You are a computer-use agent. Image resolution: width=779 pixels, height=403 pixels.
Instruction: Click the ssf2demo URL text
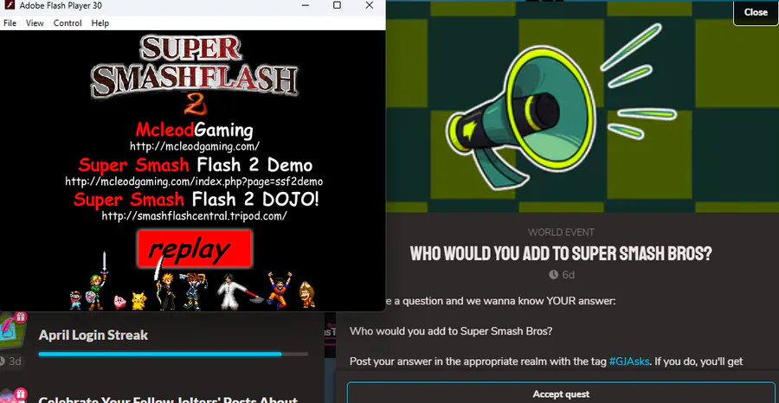click(194, 182)
